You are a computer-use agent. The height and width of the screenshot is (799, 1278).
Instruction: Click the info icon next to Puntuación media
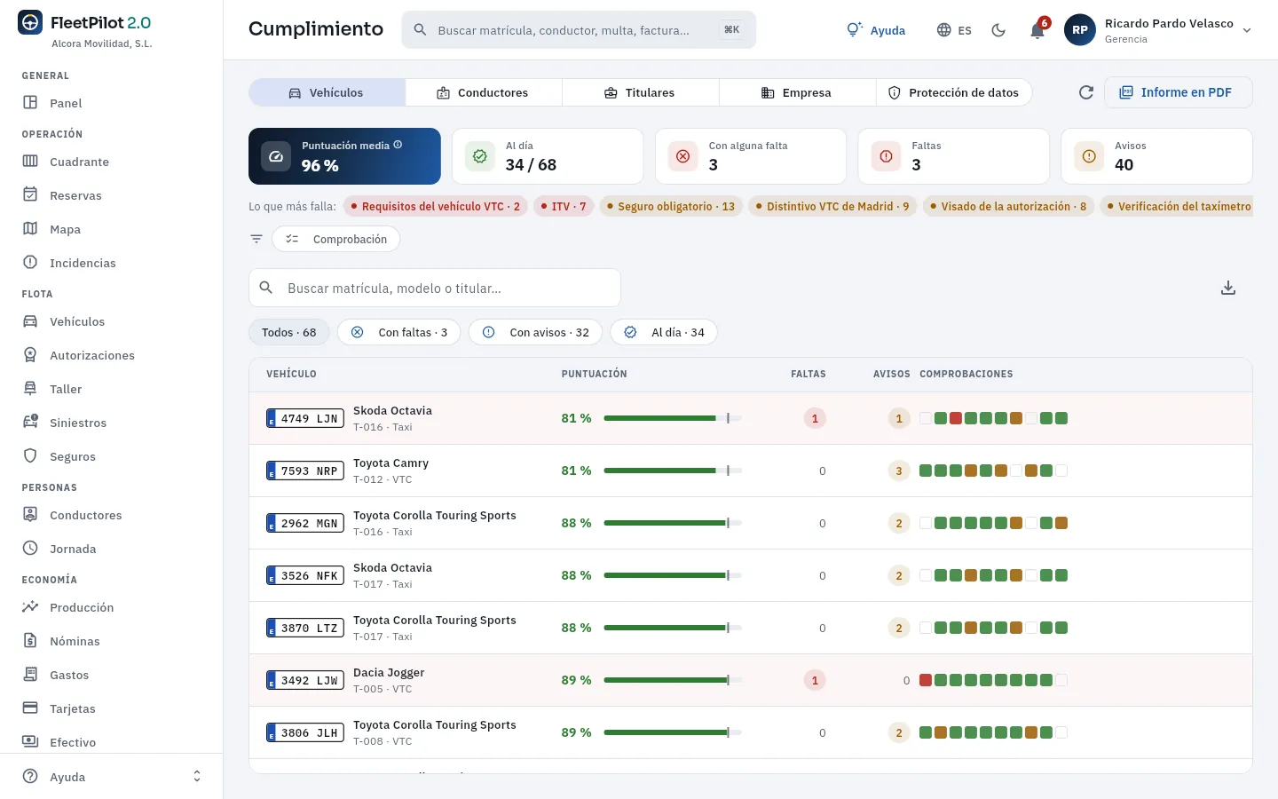click(x=398, y=145)
